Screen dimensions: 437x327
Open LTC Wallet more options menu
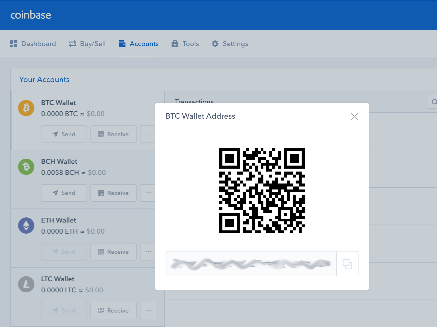pyautogui.click(x=149, y=311)
